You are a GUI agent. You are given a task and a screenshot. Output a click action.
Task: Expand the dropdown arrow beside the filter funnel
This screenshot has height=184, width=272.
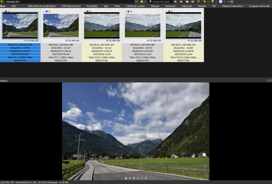tap(216, 2)
